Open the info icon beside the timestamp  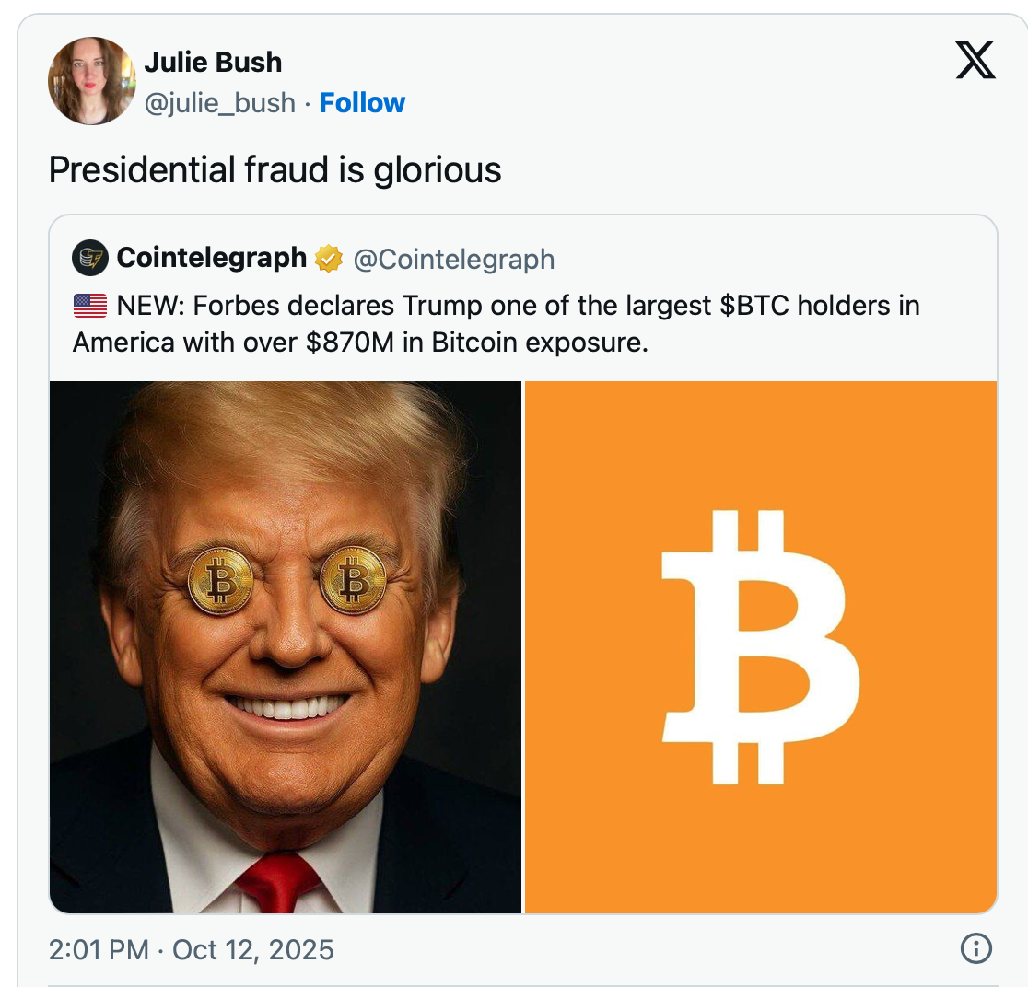pos(975,948)
